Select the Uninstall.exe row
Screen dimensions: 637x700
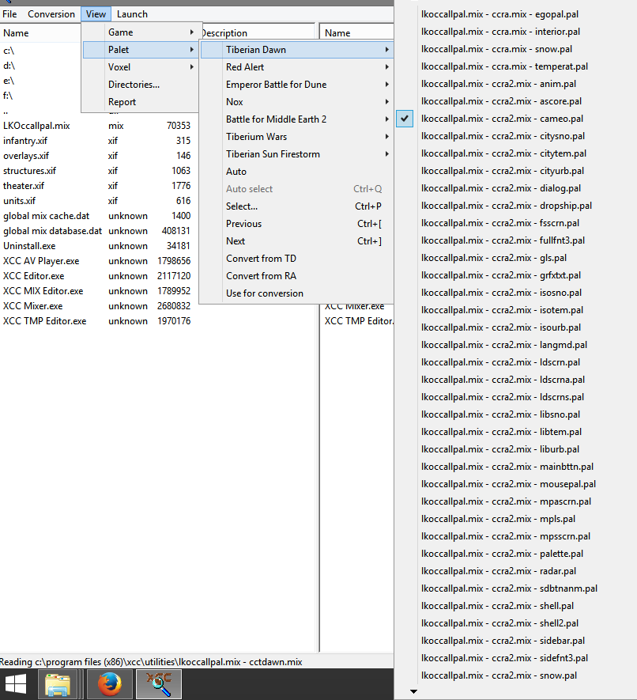pyautogui.click(x=29, y=246)
